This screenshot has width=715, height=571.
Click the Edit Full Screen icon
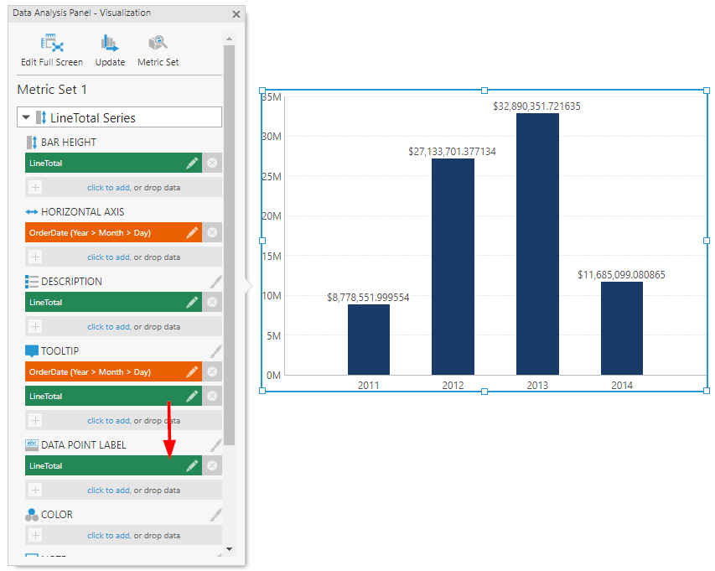[x=50, y=48]
